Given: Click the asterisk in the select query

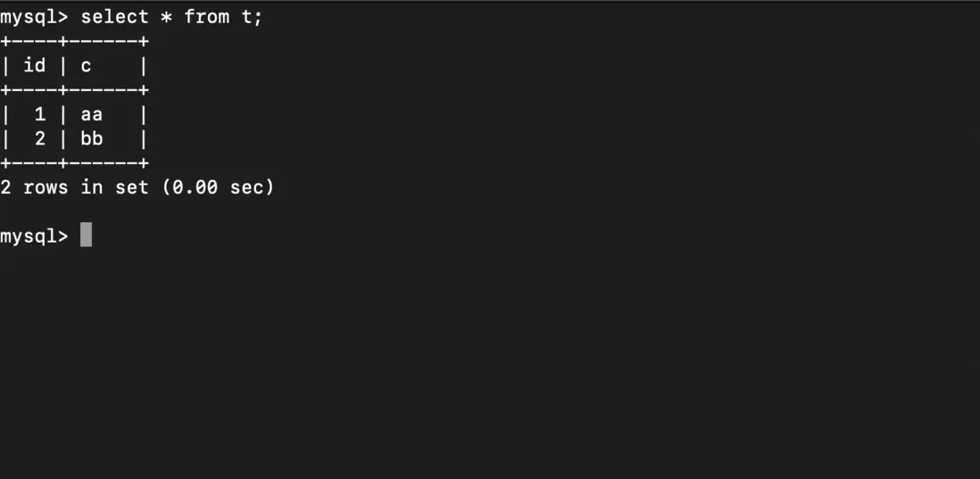Looking at the screenshot, I should click(167, 17).
